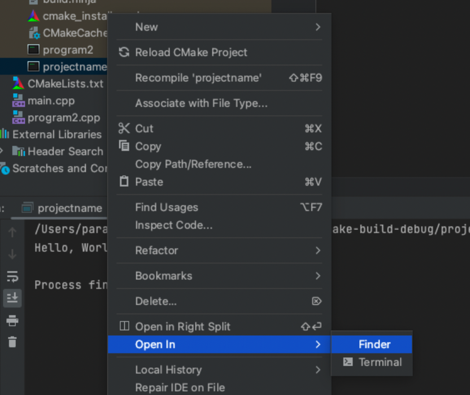Choose Finder in Open In submenu
470x395 pixels.
tap(372, 344)
